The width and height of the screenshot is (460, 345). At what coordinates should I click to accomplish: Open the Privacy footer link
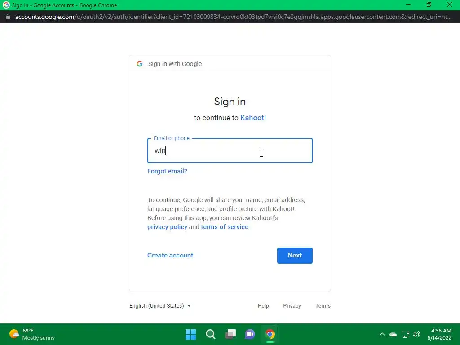pyautogui.click(x=292, y=305)
